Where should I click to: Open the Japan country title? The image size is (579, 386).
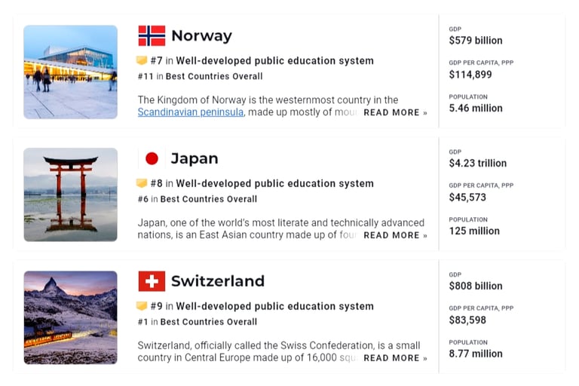(x=195, y=159)
